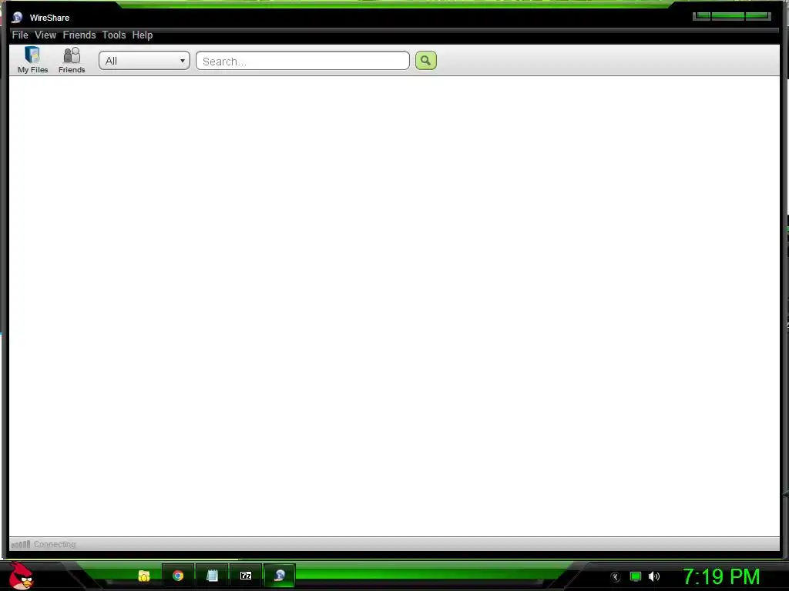789x591 pixels.
Task: Open the View menu
Action: (45, 35)
